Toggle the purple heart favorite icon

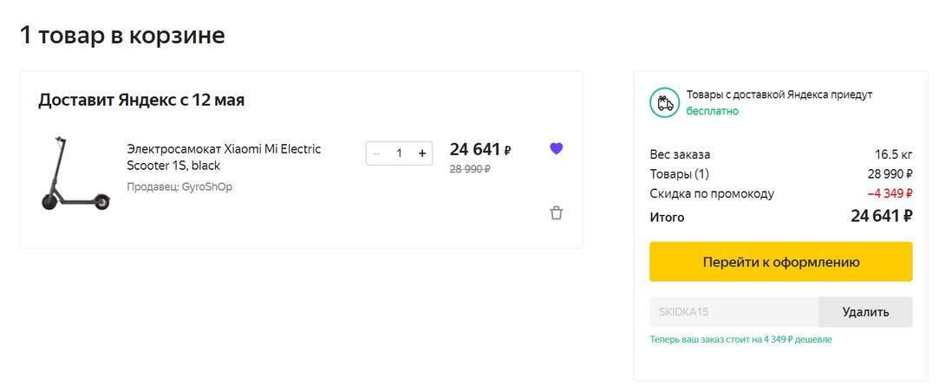[x=557, y=148]
